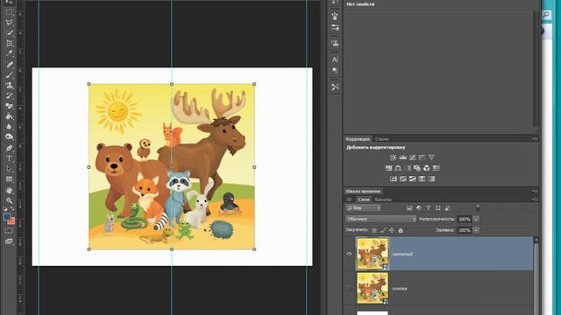This screenshot has height=315, width=561.
Task: Open the Clone Source panel icon
Action: (335, 43)
